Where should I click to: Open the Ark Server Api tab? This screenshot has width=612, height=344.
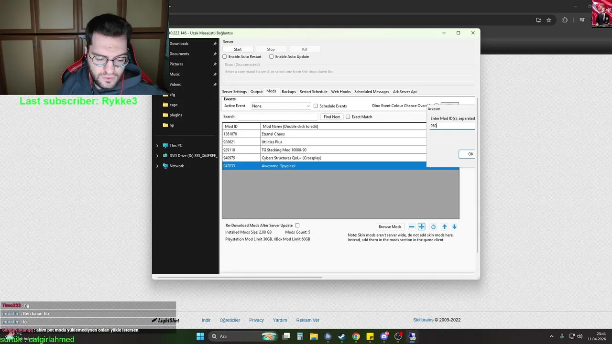(404, 92)
